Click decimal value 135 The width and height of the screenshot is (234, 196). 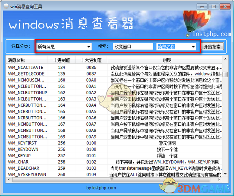tap(62, 74)
